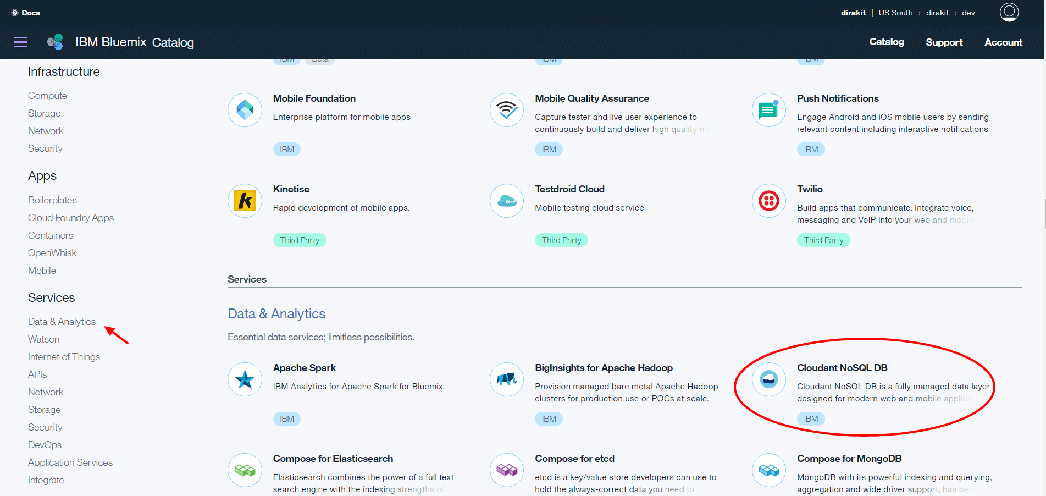This screenshot has height=496, width=1046.
Task: Select the Mobile Foundation icon
Action: [245, 110]
